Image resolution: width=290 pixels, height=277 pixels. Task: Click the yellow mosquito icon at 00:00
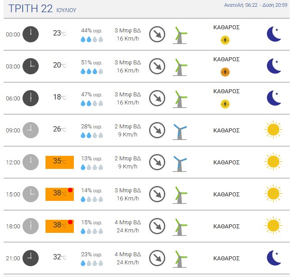[225, 40]
